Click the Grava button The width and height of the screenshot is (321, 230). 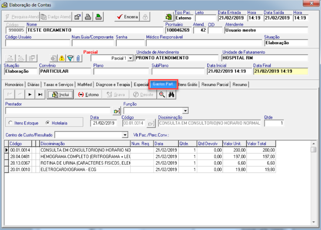[x=116, y=95]
